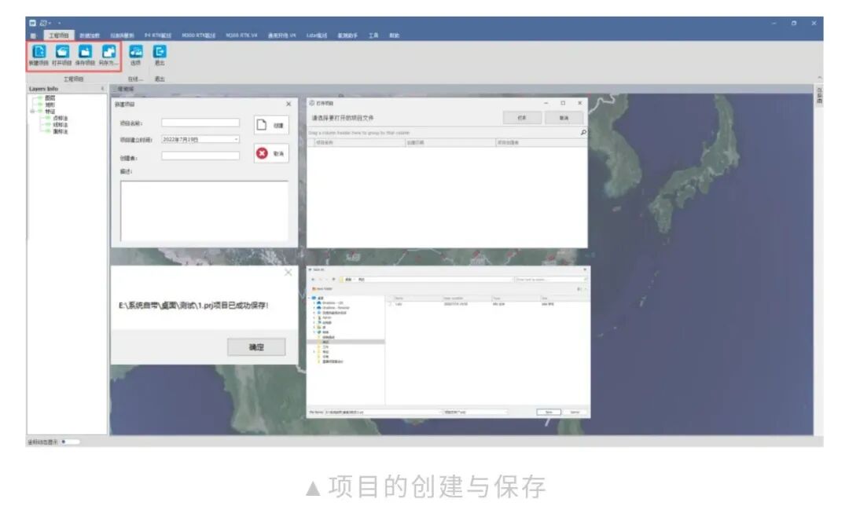This screenshot has width=849, height=517.
Task: Open 选项 from the ribbon
Action: (135, 52)
